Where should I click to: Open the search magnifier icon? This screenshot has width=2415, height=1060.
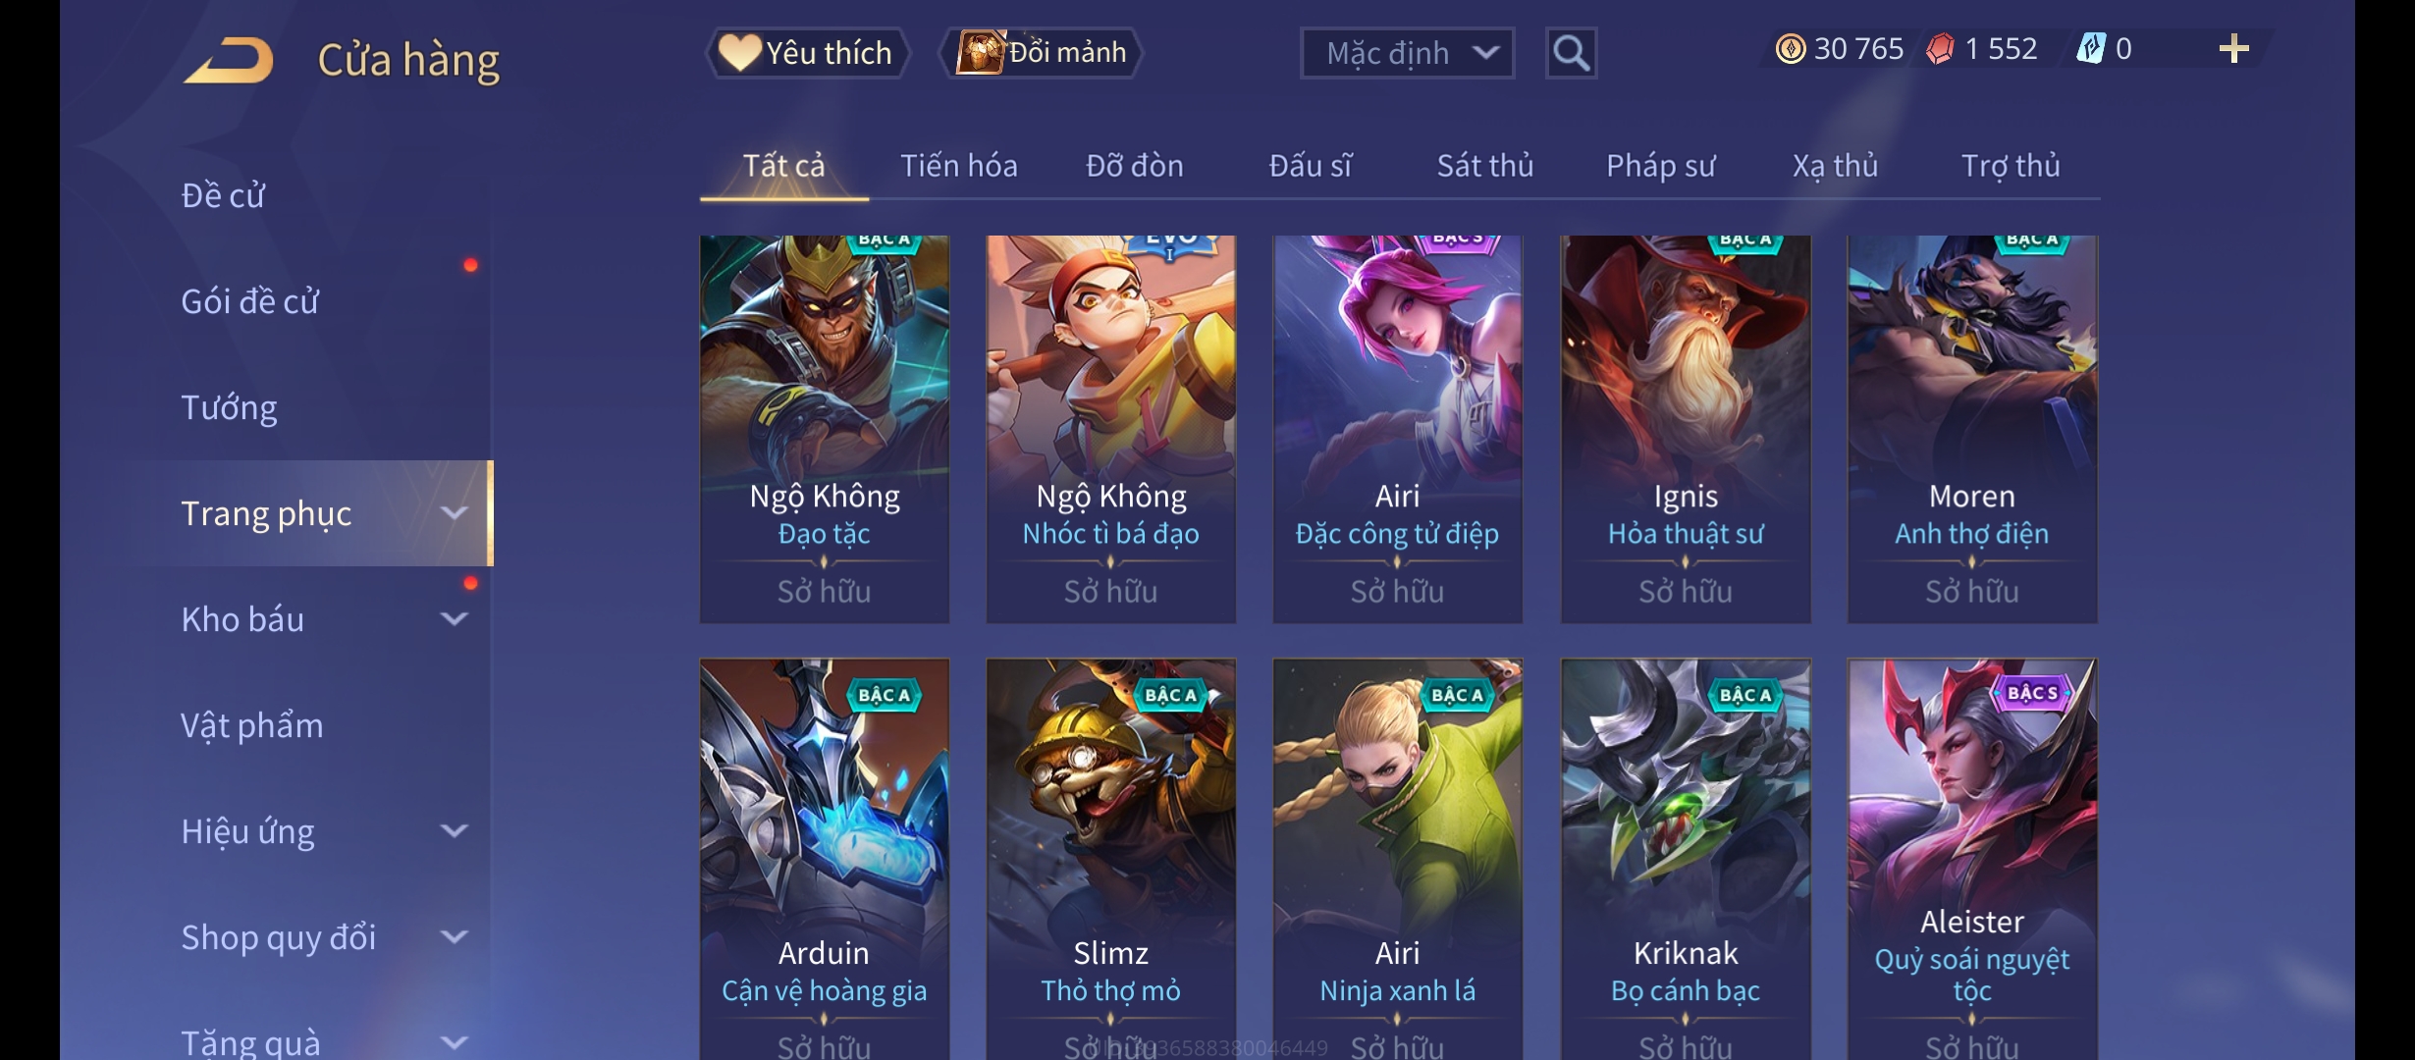(x=1571, y=53)
